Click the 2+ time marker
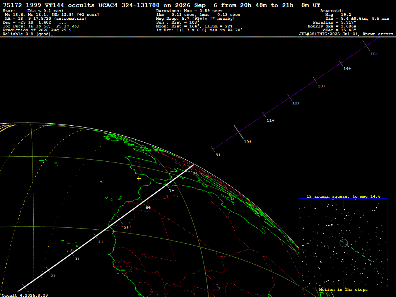396x297 pixels. click(x=53, y=276)
